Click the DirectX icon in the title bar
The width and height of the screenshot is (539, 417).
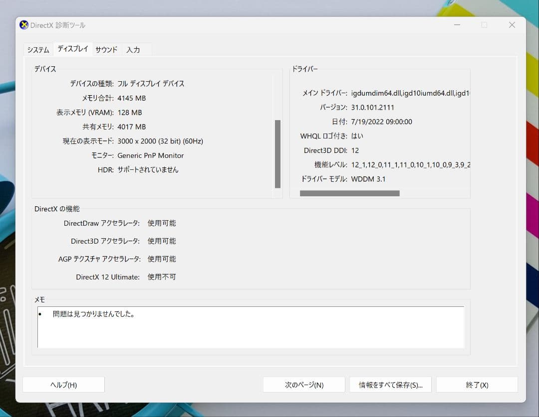pyautogui.click(x=23, y=25)
